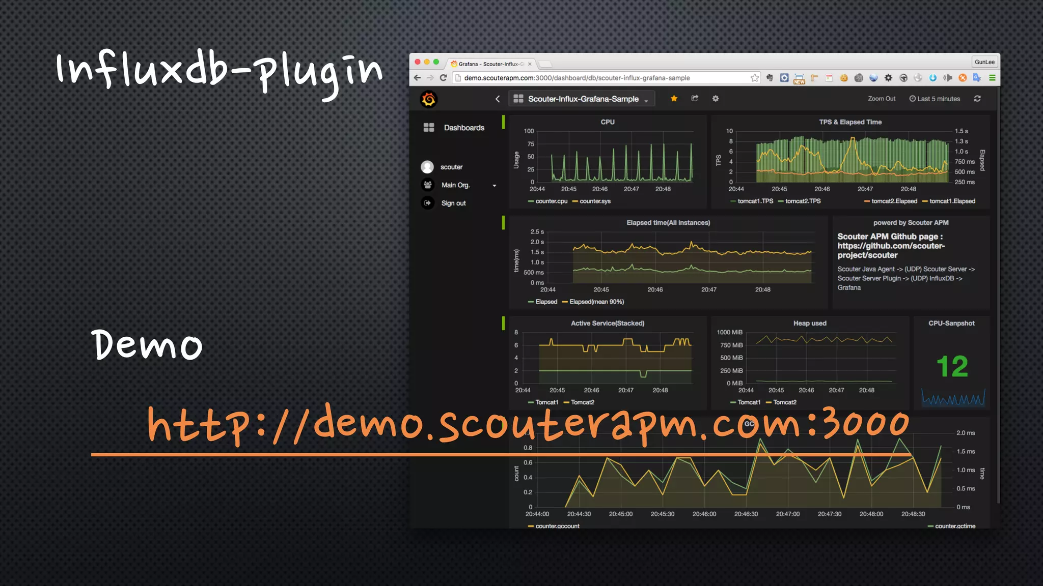Collapse the side menu with left chevron
1043x586 pixels.
pos(498,99)
